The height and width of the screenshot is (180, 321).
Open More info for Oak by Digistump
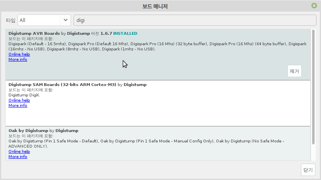pos(18,157)
